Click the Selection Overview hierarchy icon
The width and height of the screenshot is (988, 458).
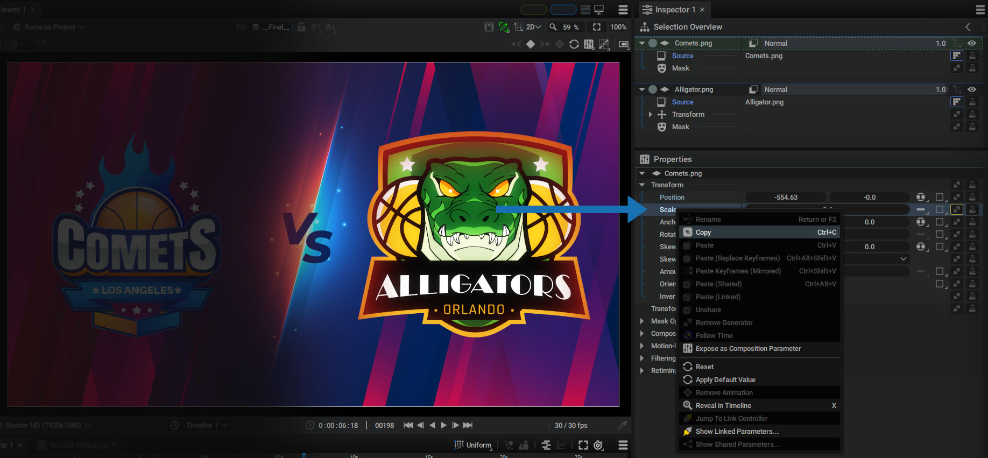[x=645, y=27]
